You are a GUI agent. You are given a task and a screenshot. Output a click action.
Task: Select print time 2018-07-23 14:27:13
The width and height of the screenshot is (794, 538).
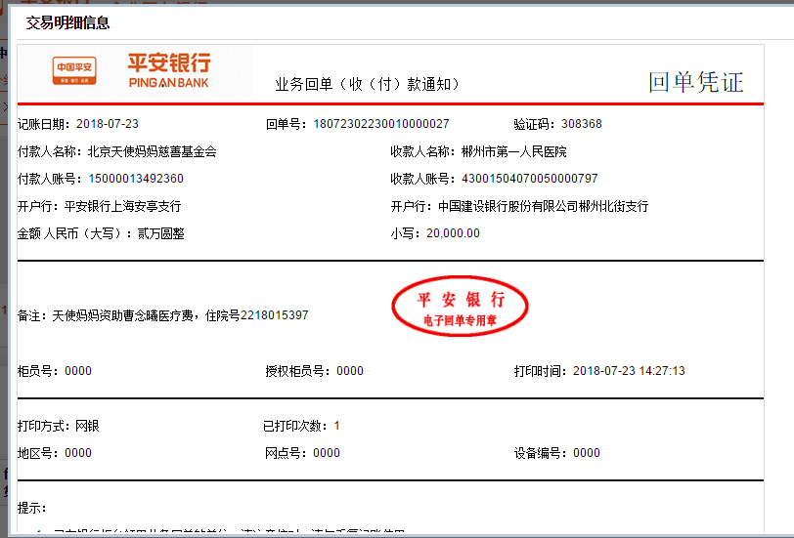tap(629, 371)
